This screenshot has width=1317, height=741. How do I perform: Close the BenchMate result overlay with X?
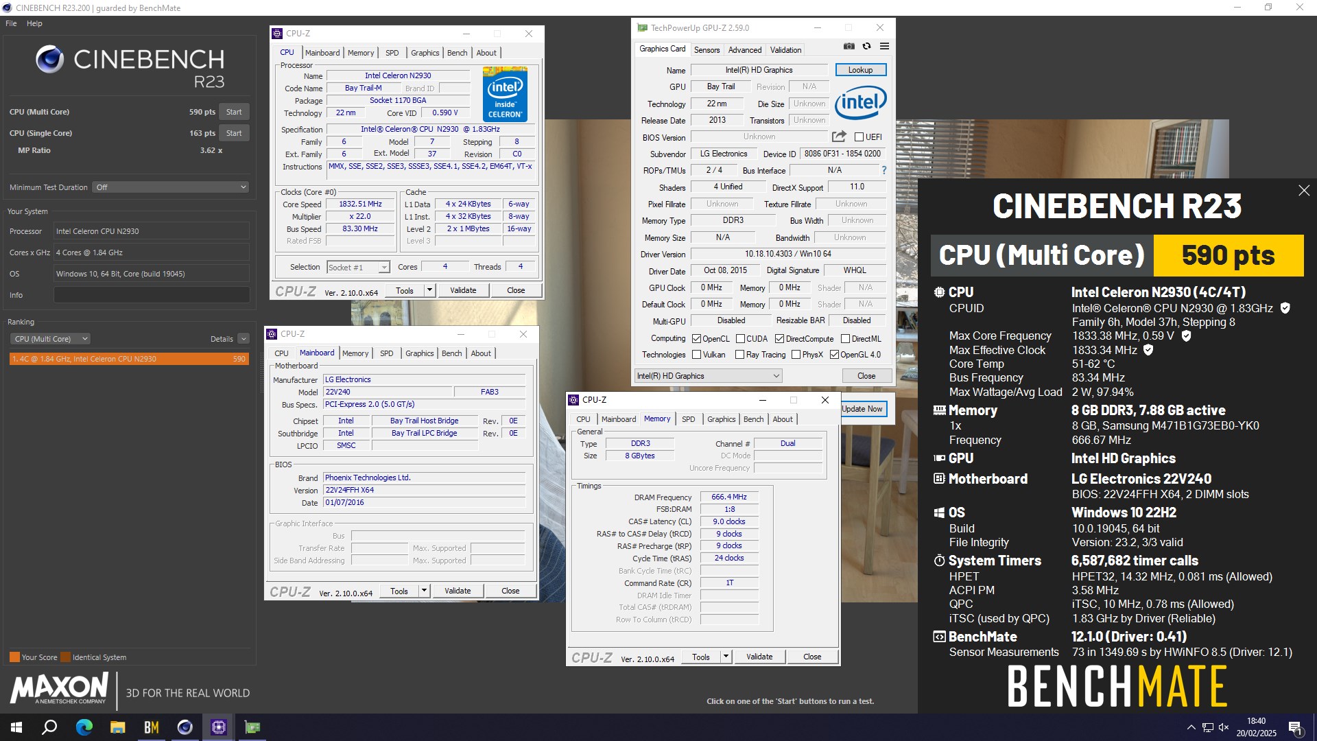(x=1304, y=190)
